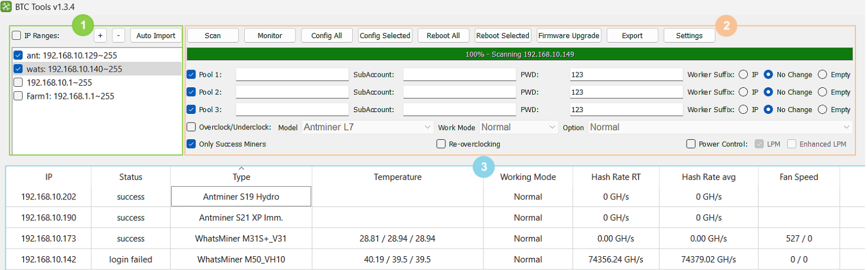Open the Model dropdown showing Antminer L7
This screenshot has height=270, width=867.
368,127
